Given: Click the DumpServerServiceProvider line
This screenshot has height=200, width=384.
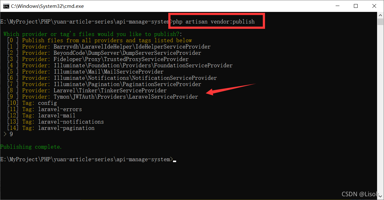Looking at the screenshot, I should point(104,53).
